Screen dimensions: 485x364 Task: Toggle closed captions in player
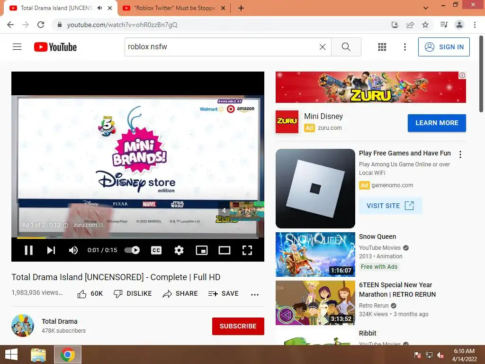[x=156, y=250]
